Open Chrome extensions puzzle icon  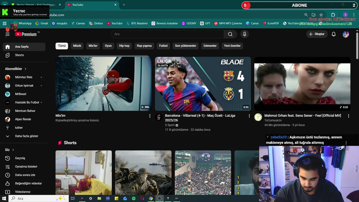coord(333,15)
